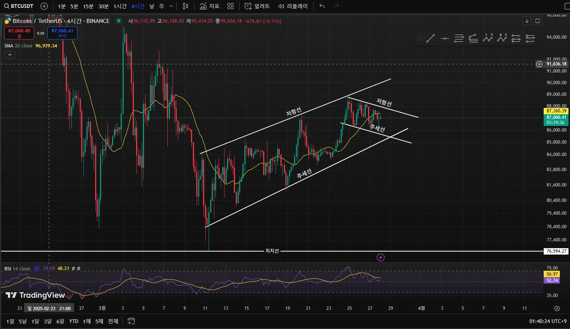Click the 2025-02-23 21:00 crosshair date label
The image size is (570, 329).
[x=49, y=308]
